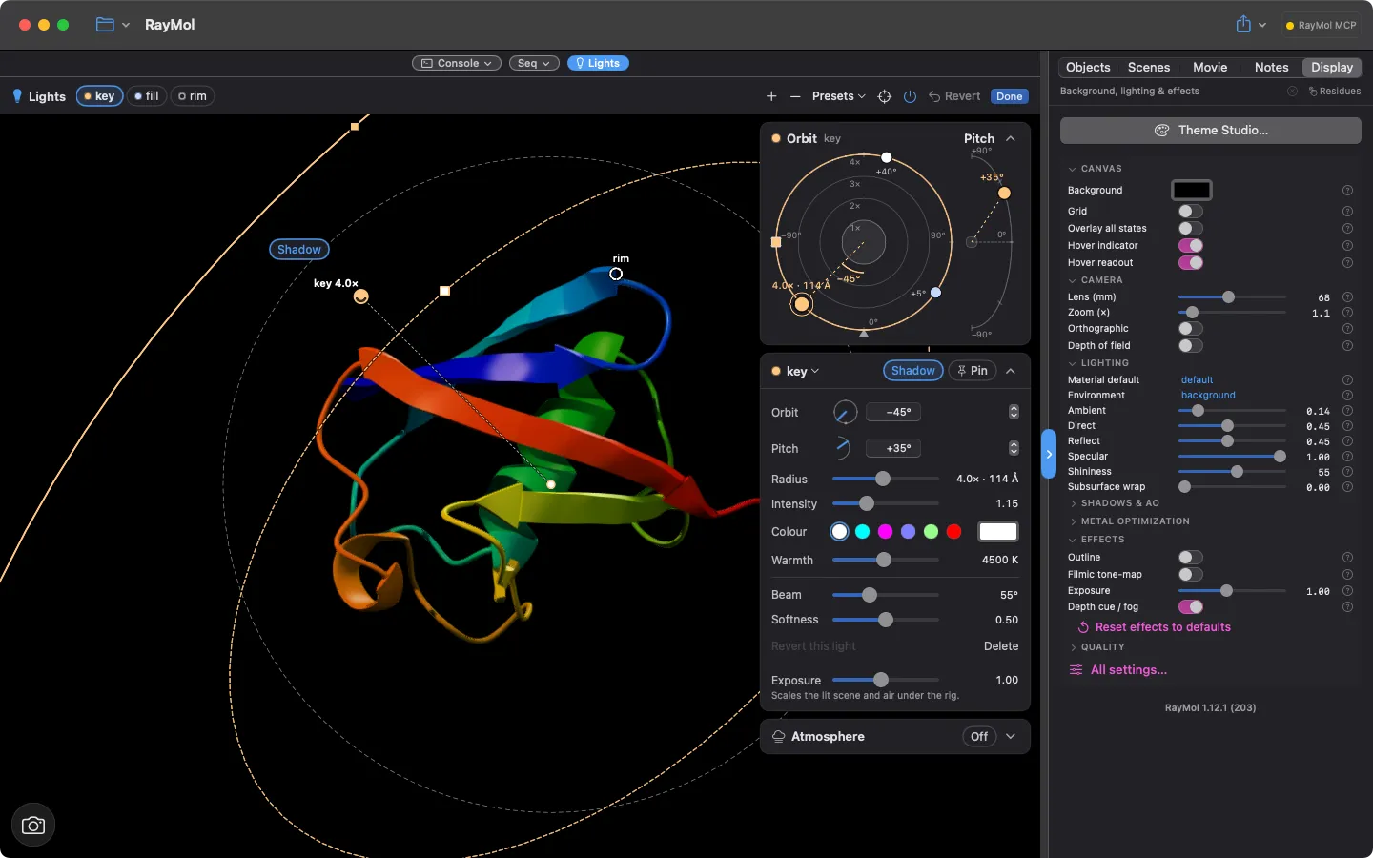Disable the Hover indicator switch
Image resolution: width=1373 pixels, height=858 pixels.
click(x=1191, y=246)
